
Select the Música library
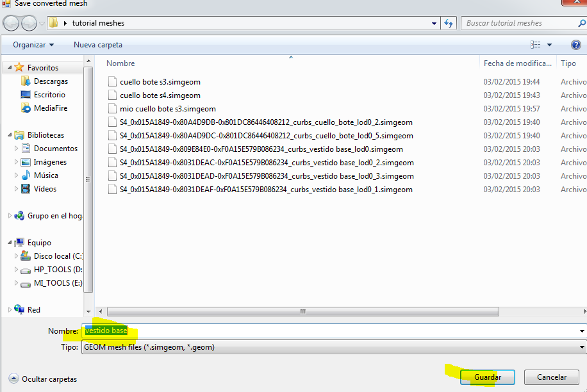coord(45,176)
